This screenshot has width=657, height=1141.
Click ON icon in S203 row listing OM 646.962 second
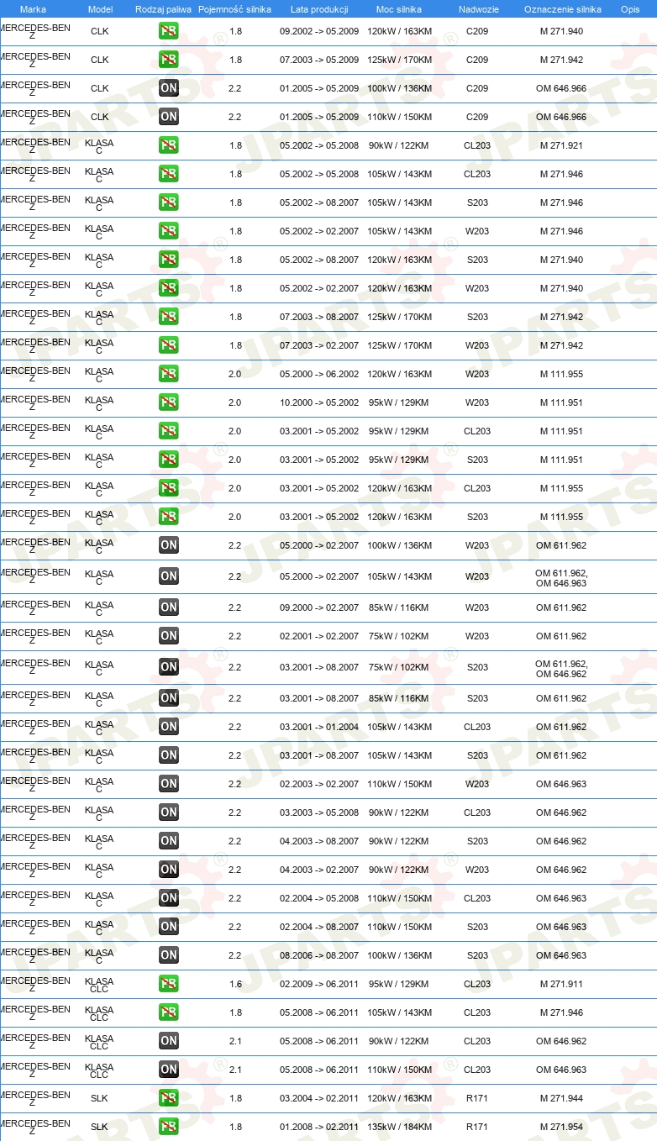coord(169,667)
